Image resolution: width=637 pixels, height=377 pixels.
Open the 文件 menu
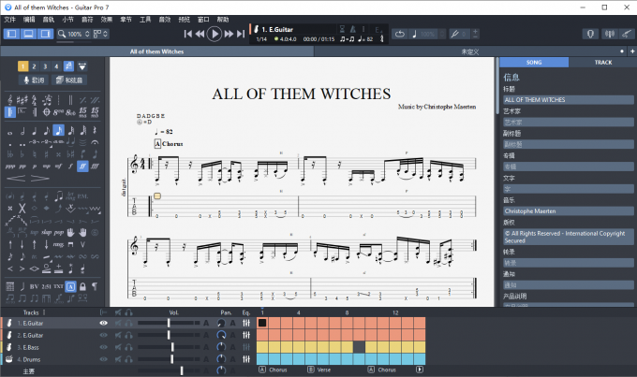click(10, 19)
